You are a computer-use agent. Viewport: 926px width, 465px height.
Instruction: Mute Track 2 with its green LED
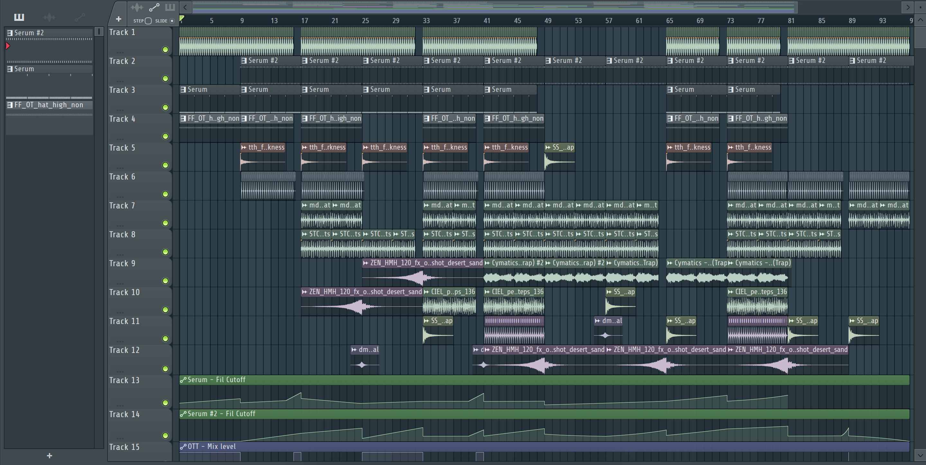click(165, 78)
